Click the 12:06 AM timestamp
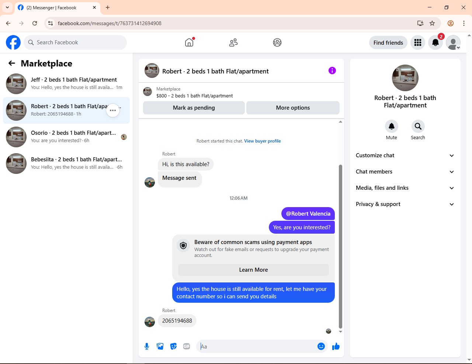Screen dimensions: 472x364 coord(239,198)
